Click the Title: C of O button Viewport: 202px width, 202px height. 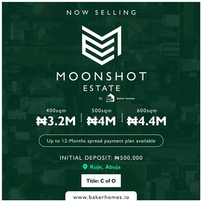(101, 181)
